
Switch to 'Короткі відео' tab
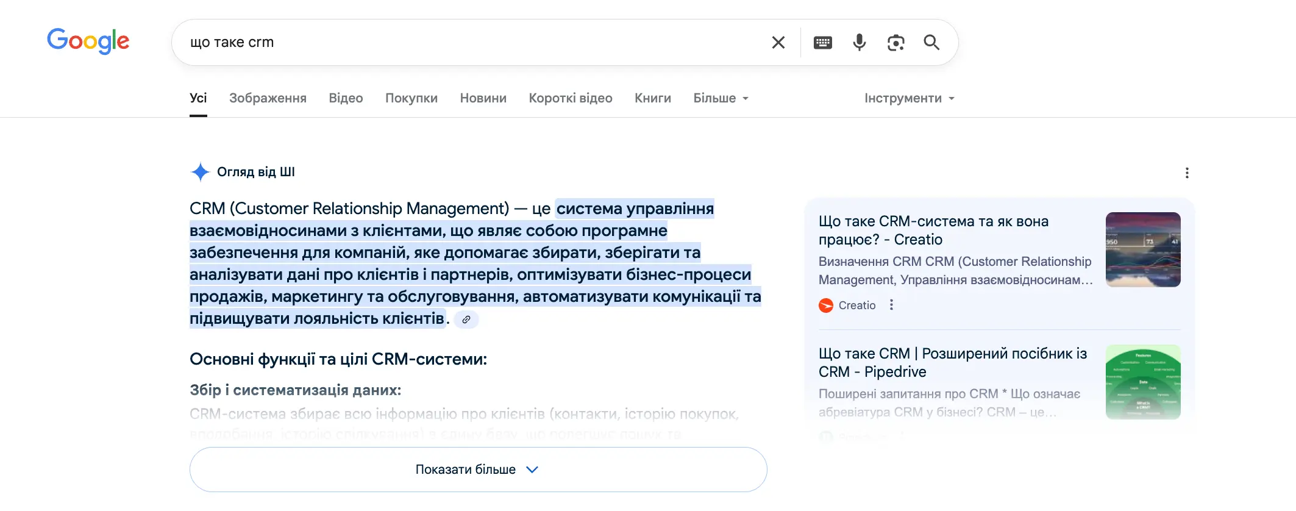pyautogui.click(x=571, y=98)
